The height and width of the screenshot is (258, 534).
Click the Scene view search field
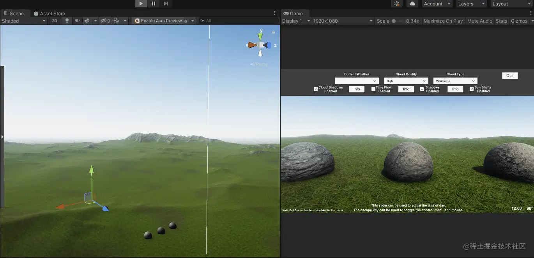(x=238, y=21)
